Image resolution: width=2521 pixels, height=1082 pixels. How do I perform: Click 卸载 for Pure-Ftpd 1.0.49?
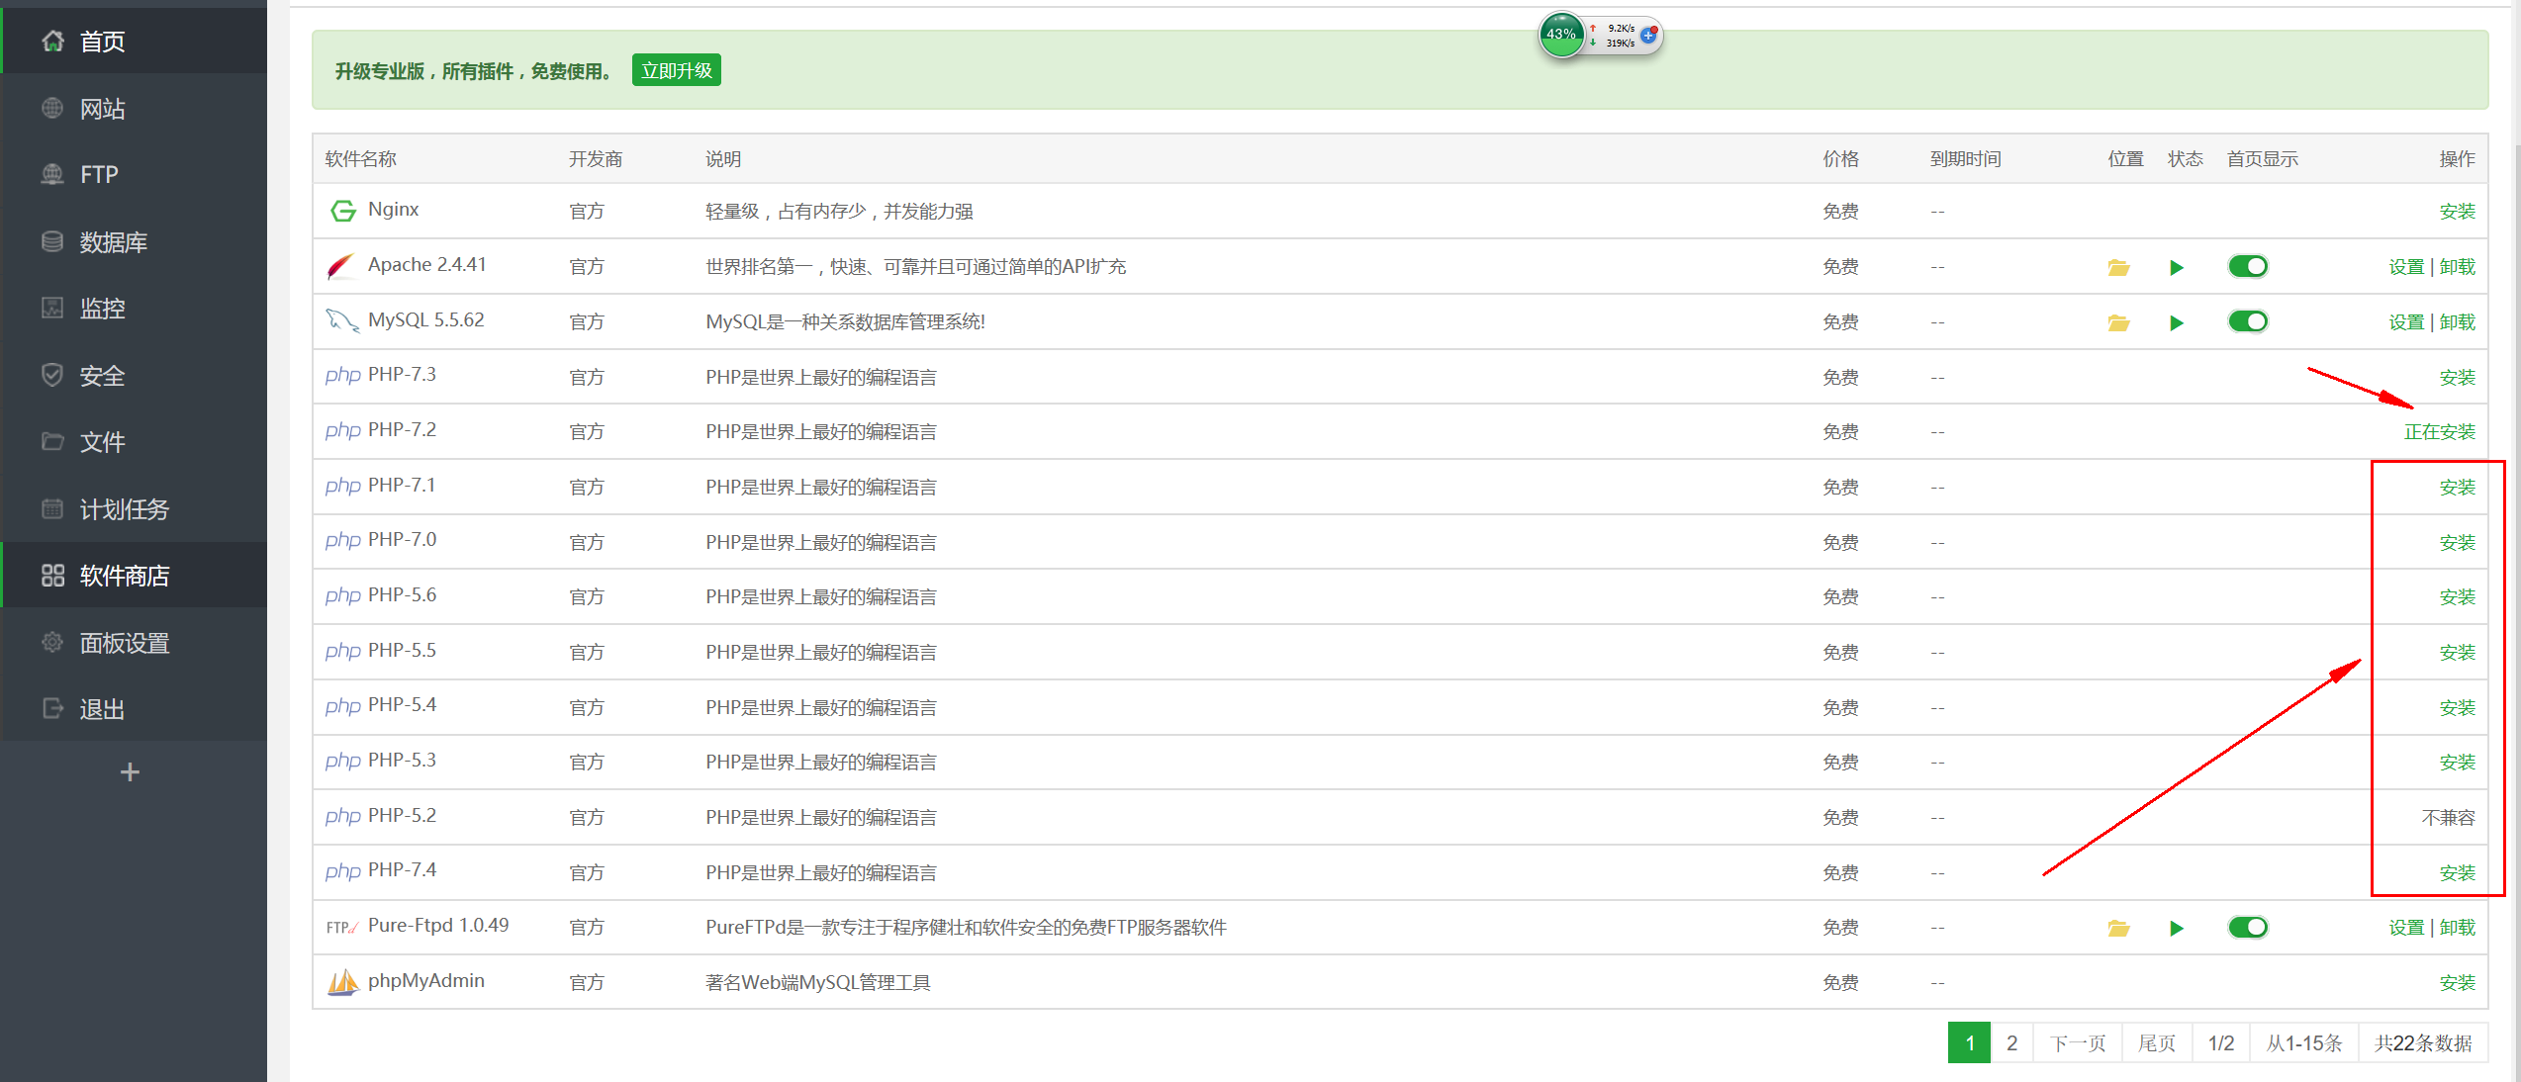pyautogui.click(x=2458, y=928)
